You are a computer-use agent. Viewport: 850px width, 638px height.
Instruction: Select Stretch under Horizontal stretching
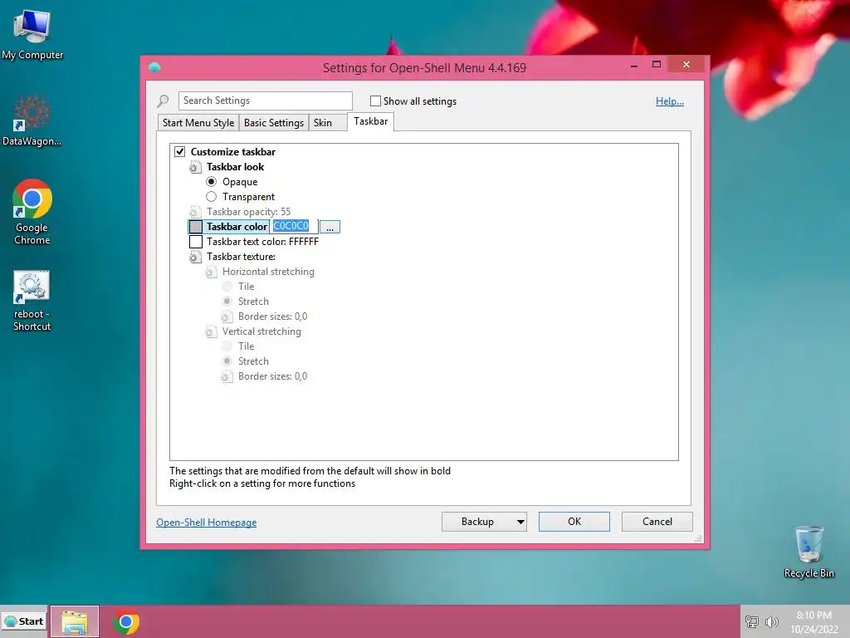coord(227,301)
